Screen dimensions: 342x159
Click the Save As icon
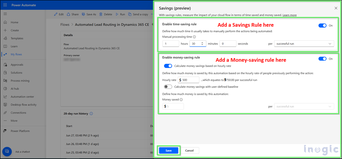point(83,14)
